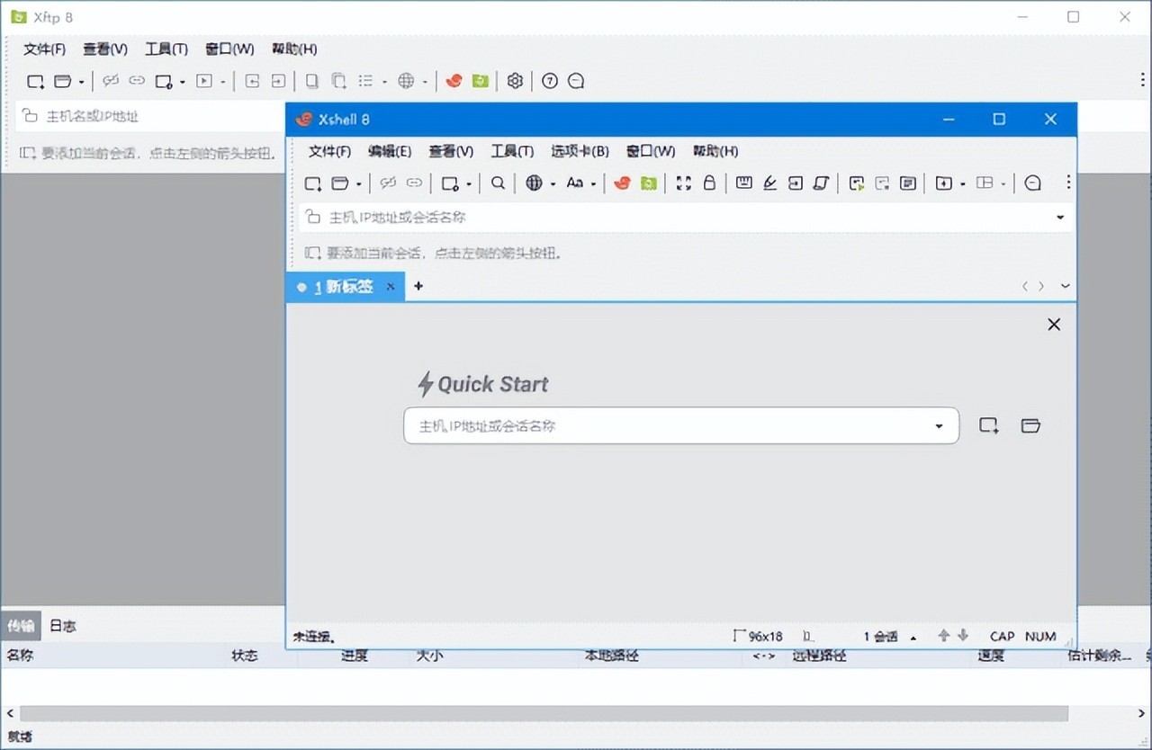Open the Xftp 帮助(H) menu
The image size is (1152, 750).
(x=294, y=49)
